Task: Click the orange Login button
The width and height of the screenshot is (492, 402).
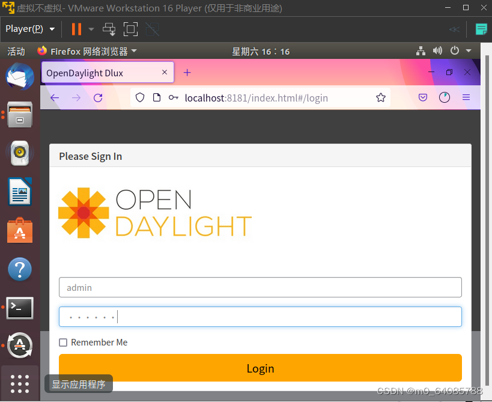Action: tap(260, 368)
